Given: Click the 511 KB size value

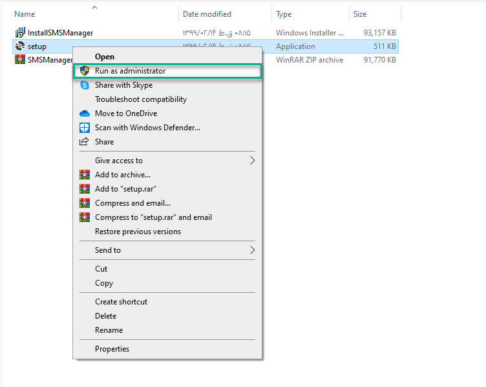Looking at the screenshot, I should (x=385, y=46).
